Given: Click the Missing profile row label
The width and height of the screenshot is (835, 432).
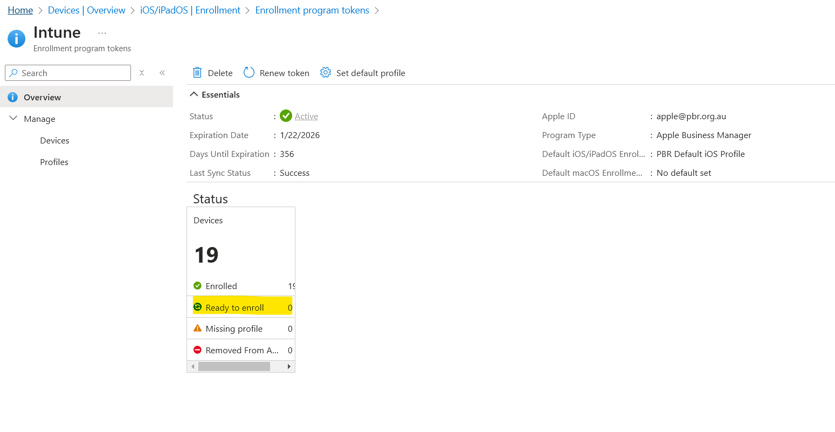Looking at the screenshot, I should 234,328.
